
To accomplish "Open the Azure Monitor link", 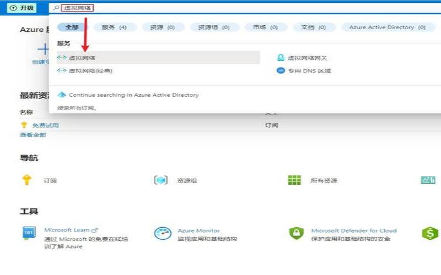I will click(198, 230).
